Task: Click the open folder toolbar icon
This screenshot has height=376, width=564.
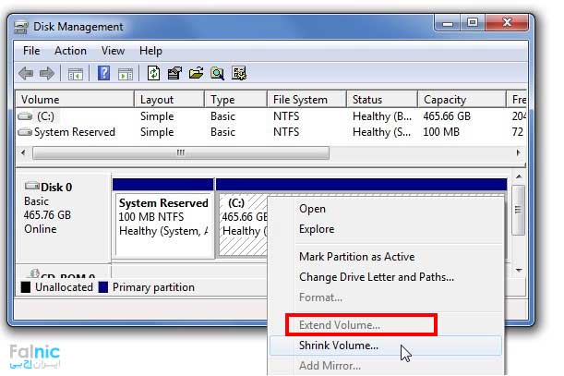Action: point(196,73)
